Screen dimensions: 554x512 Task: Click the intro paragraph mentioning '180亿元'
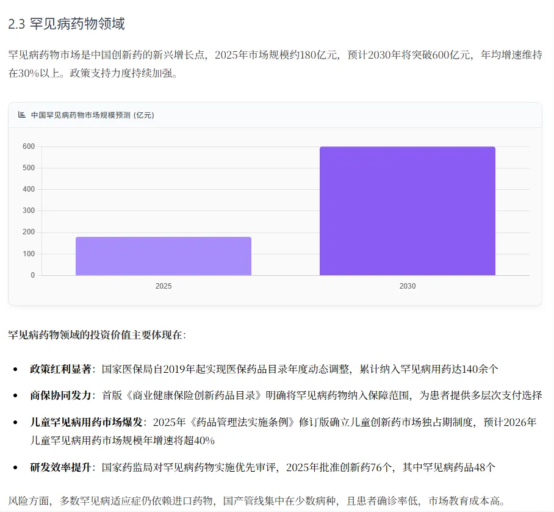click(x=275, y=64)
